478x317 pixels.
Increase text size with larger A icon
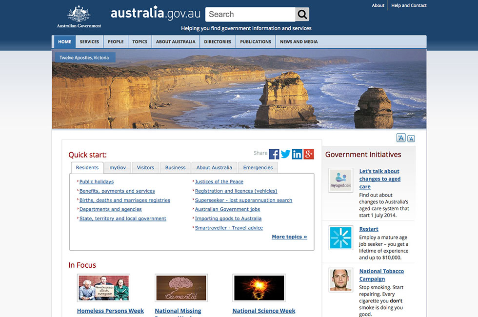[x=401, y=138]
